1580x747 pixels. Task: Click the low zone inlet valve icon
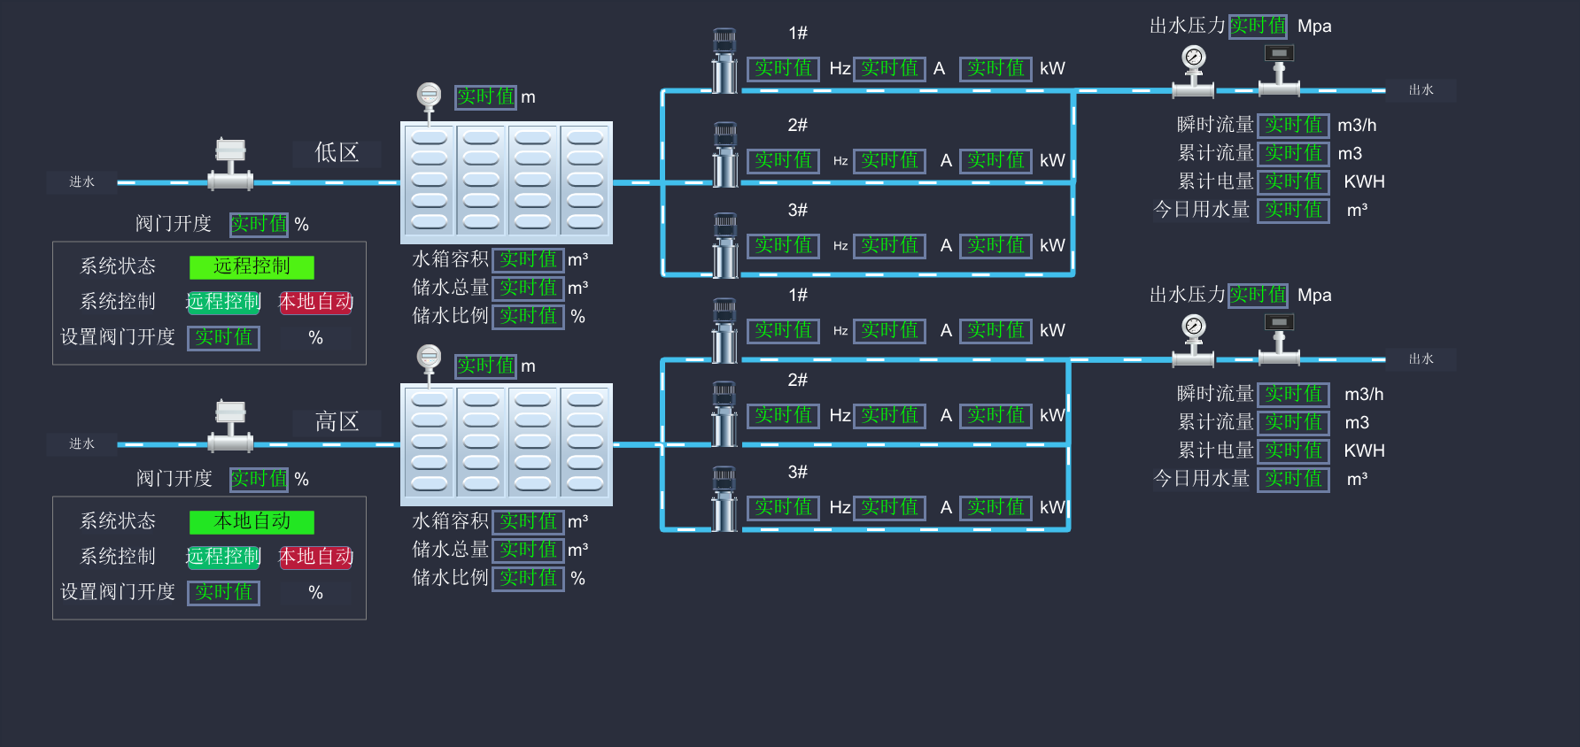230,165
